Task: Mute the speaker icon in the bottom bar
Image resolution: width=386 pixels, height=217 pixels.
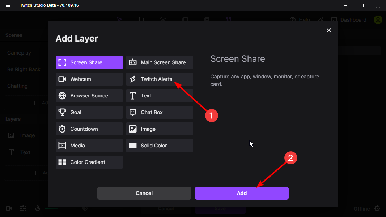Action: pos(85,208)
